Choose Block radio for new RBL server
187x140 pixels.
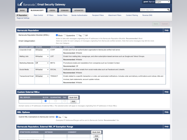click(x=46, y=101)
